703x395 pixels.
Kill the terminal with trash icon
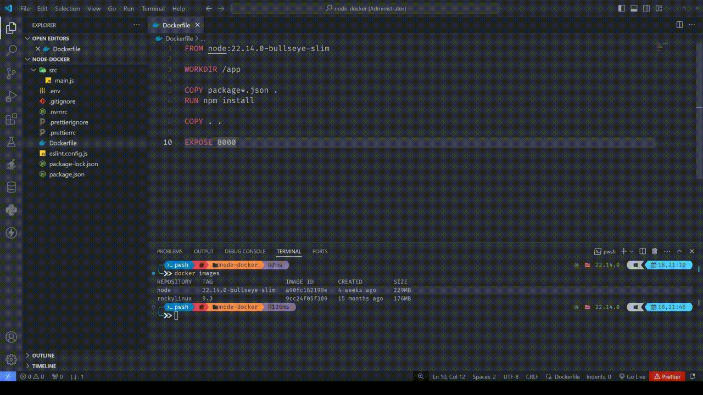click(x=654, y=251)
